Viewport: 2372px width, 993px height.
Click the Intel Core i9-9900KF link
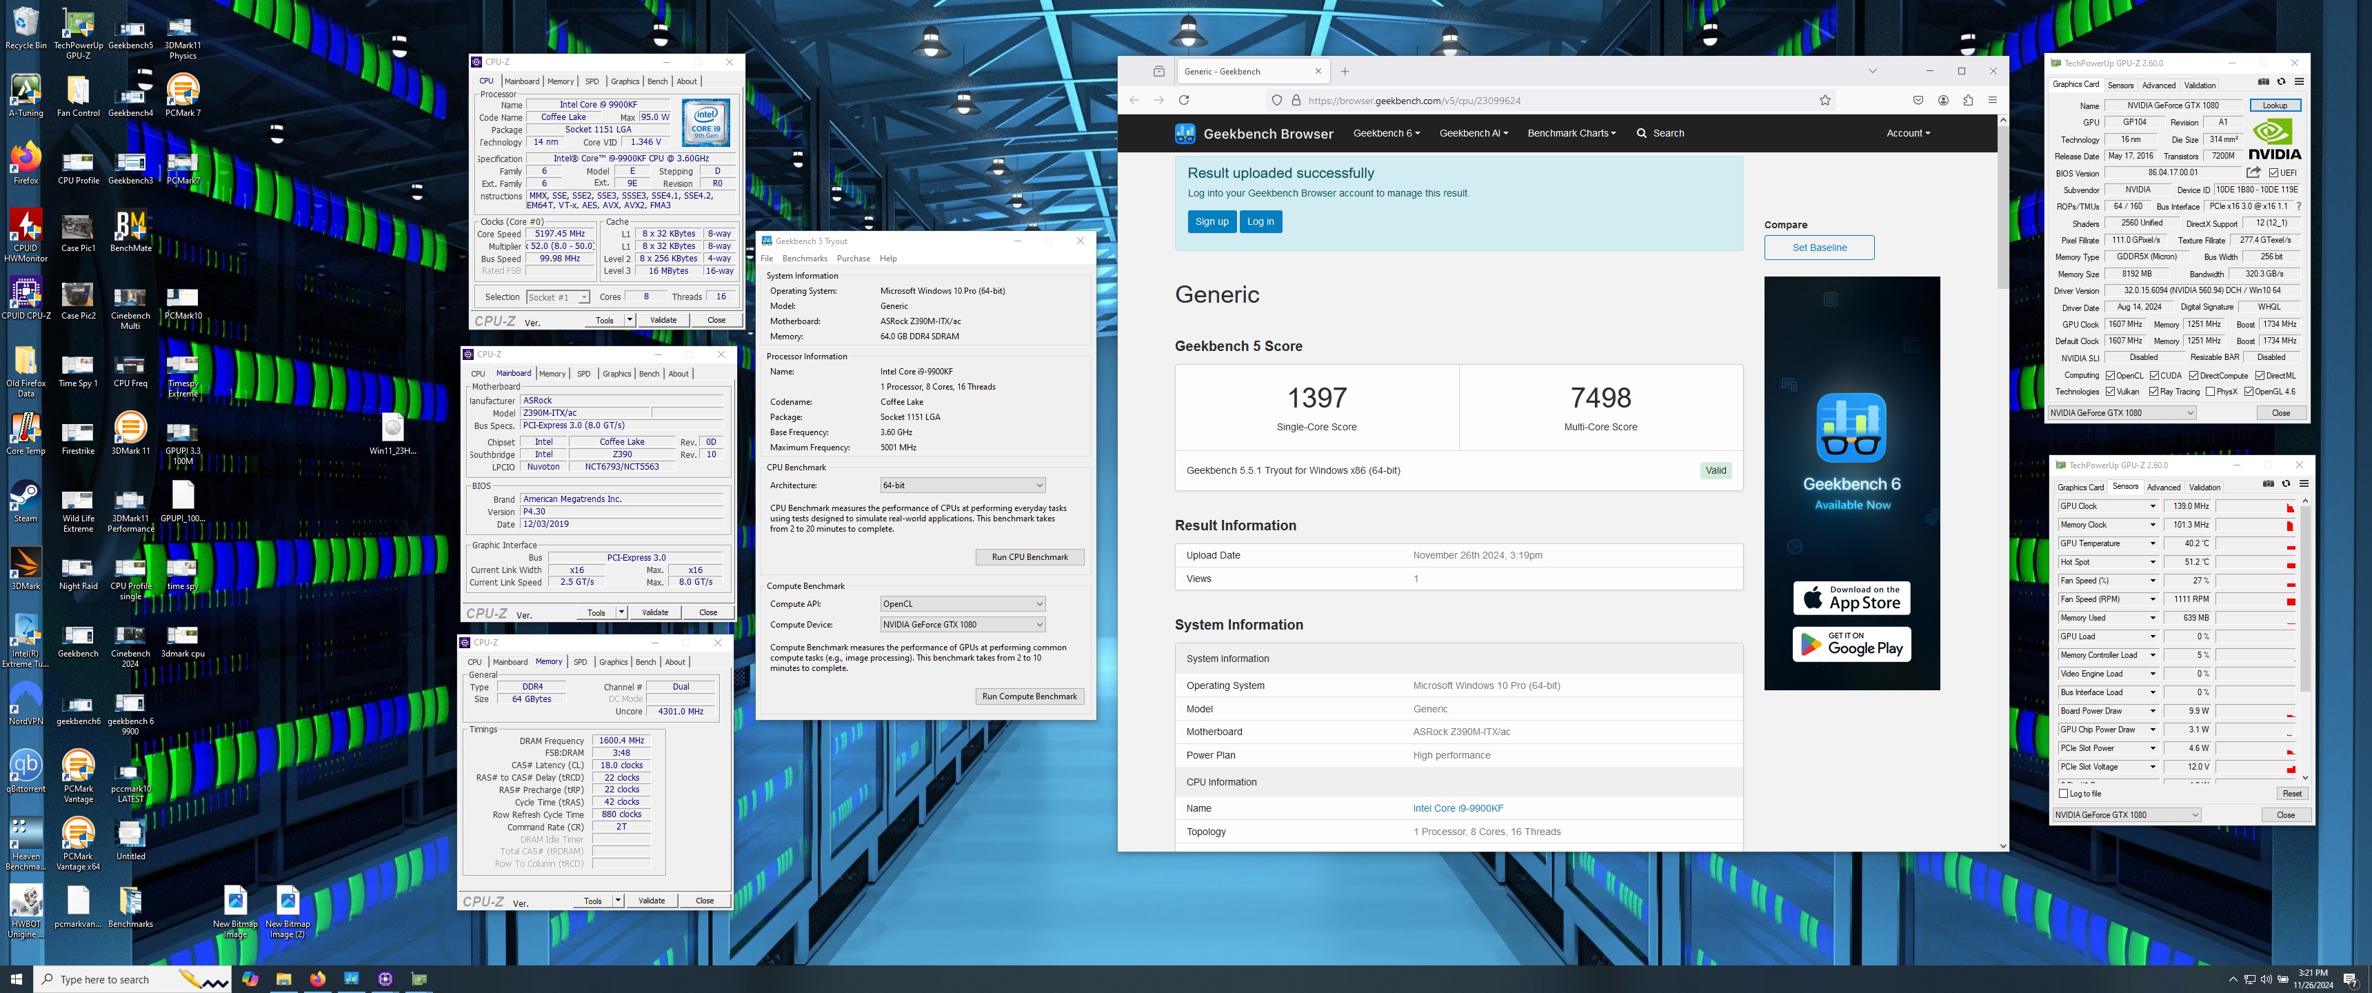pyautogui.click(x=1458, y=809)
